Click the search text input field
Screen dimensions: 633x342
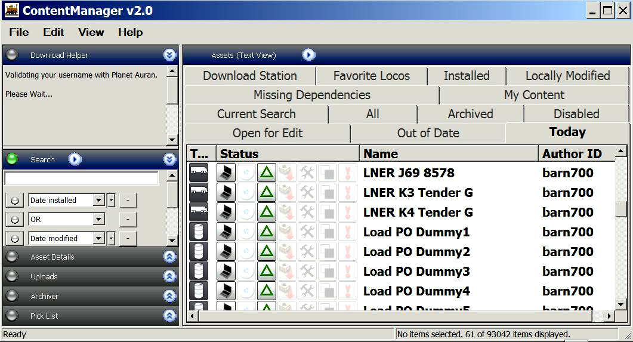(81, 178)
